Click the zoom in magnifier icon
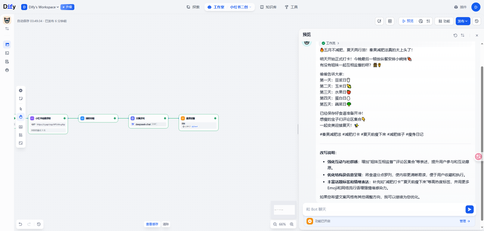Viewport: 484px width, 231px height. (x=292, y=224)
